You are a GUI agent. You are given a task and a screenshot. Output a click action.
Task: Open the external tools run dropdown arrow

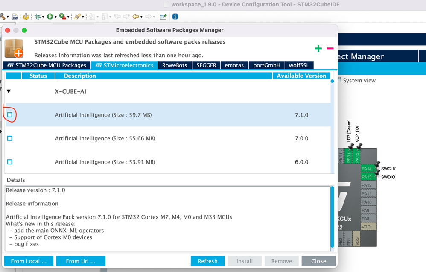click(x=68, y=17)
